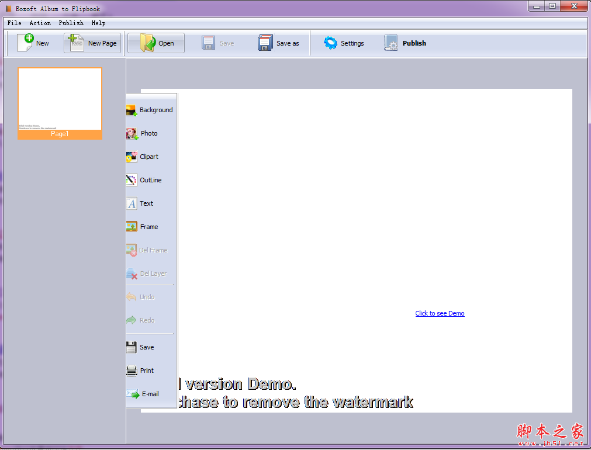Add a page using New Page button
The image size is (591, 450).
pos(92,43)
